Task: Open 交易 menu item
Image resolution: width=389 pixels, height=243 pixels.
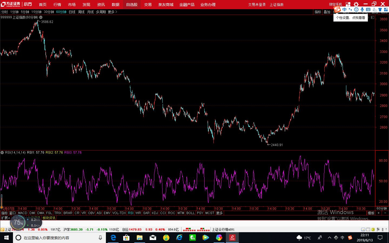Action: [148, 5]
